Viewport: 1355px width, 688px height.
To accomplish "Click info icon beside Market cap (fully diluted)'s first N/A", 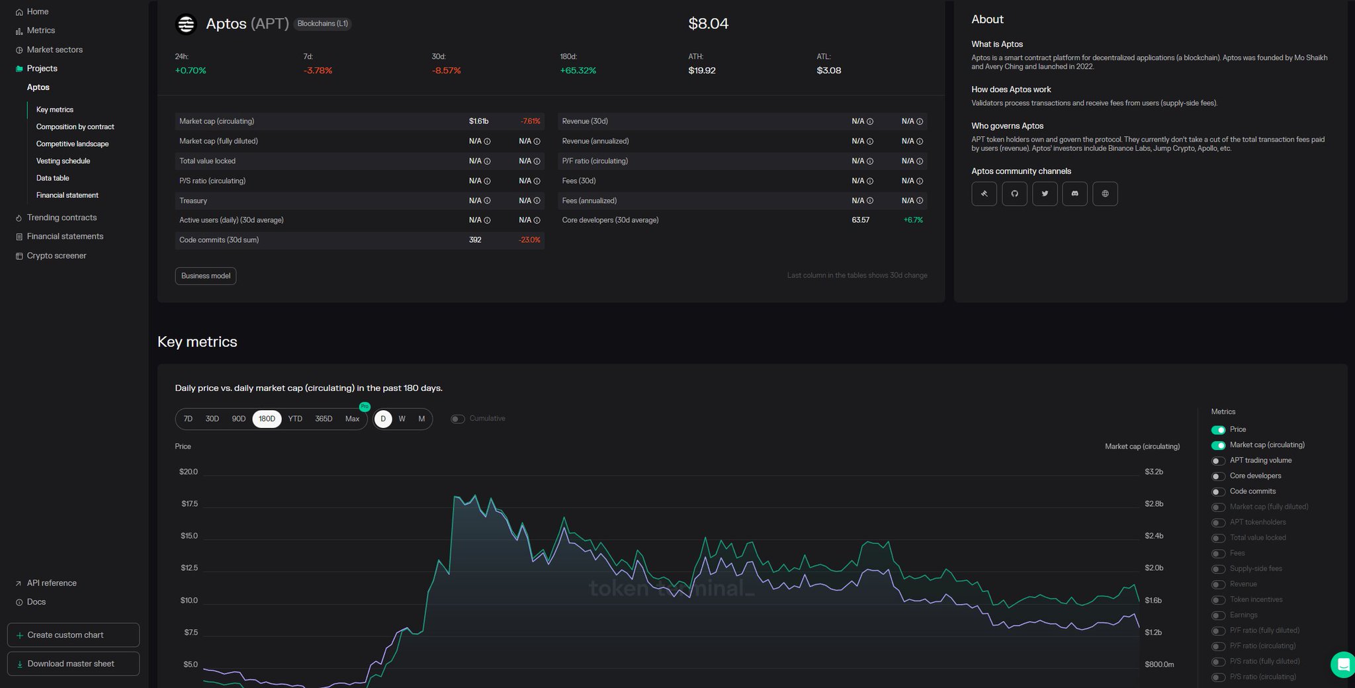I will tap(487, 142).
